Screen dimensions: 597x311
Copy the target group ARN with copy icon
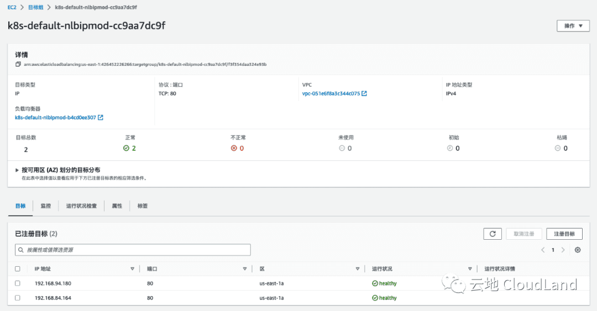[x=18, y=65]
